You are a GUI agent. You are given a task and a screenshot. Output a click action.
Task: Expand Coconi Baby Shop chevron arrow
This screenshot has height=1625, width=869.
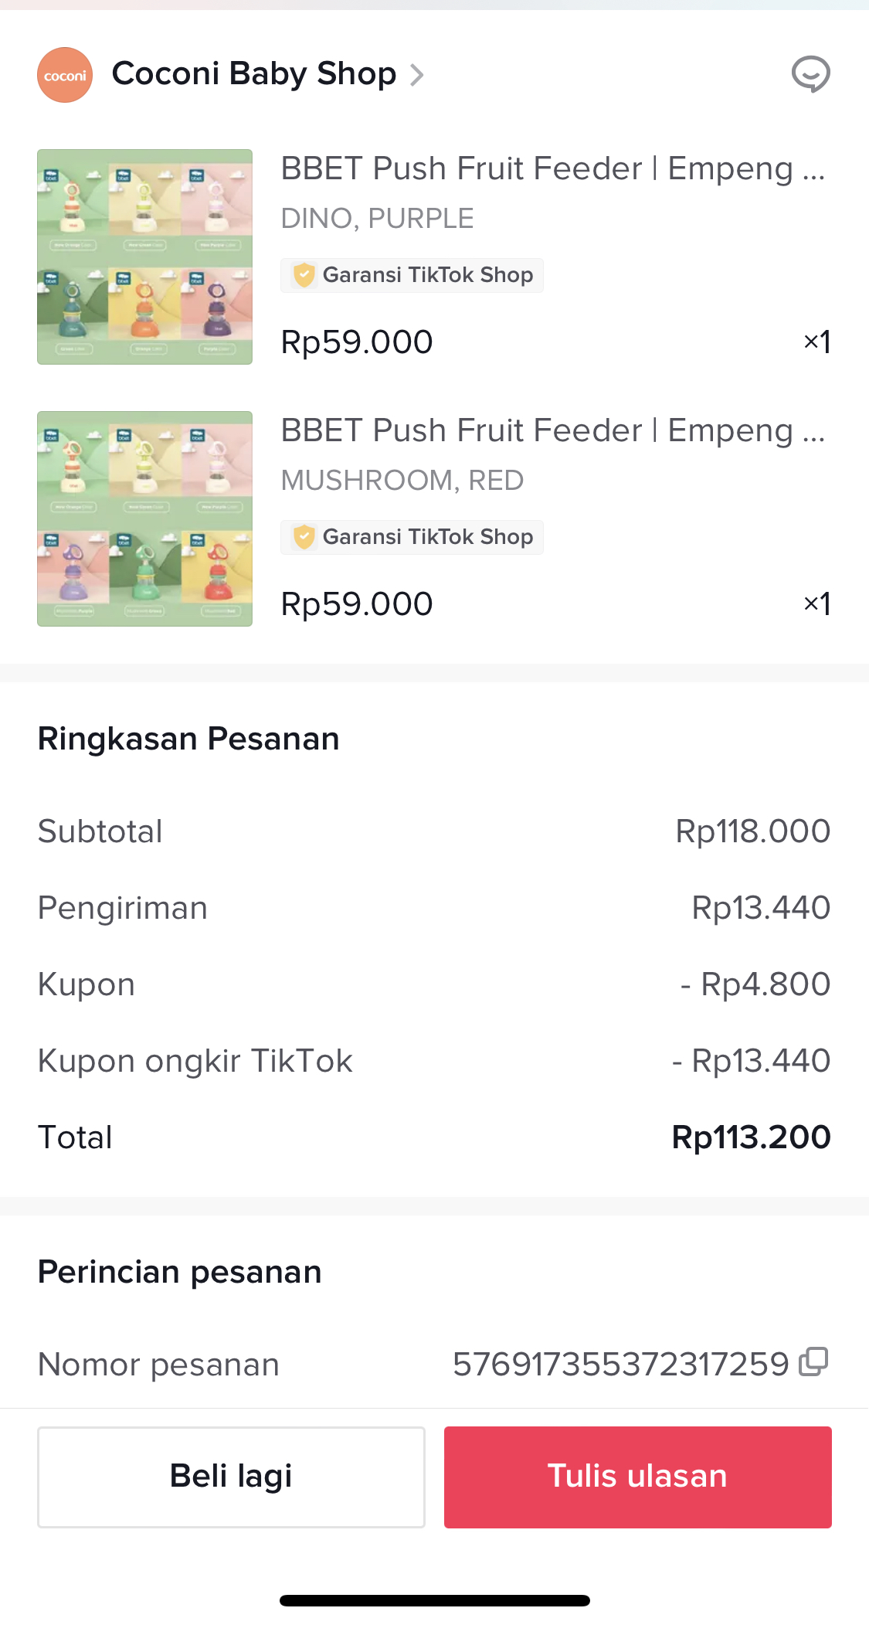click(x=417, y=75)
